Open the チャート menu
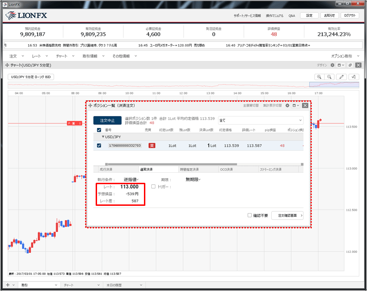This screenshot has height=291, width=367. tap(65, 56)
